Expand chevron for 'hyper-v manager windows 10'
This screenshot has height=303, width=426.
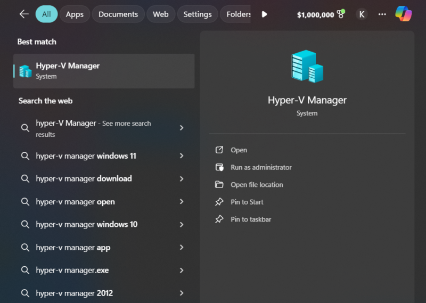(x=182, y=225)
